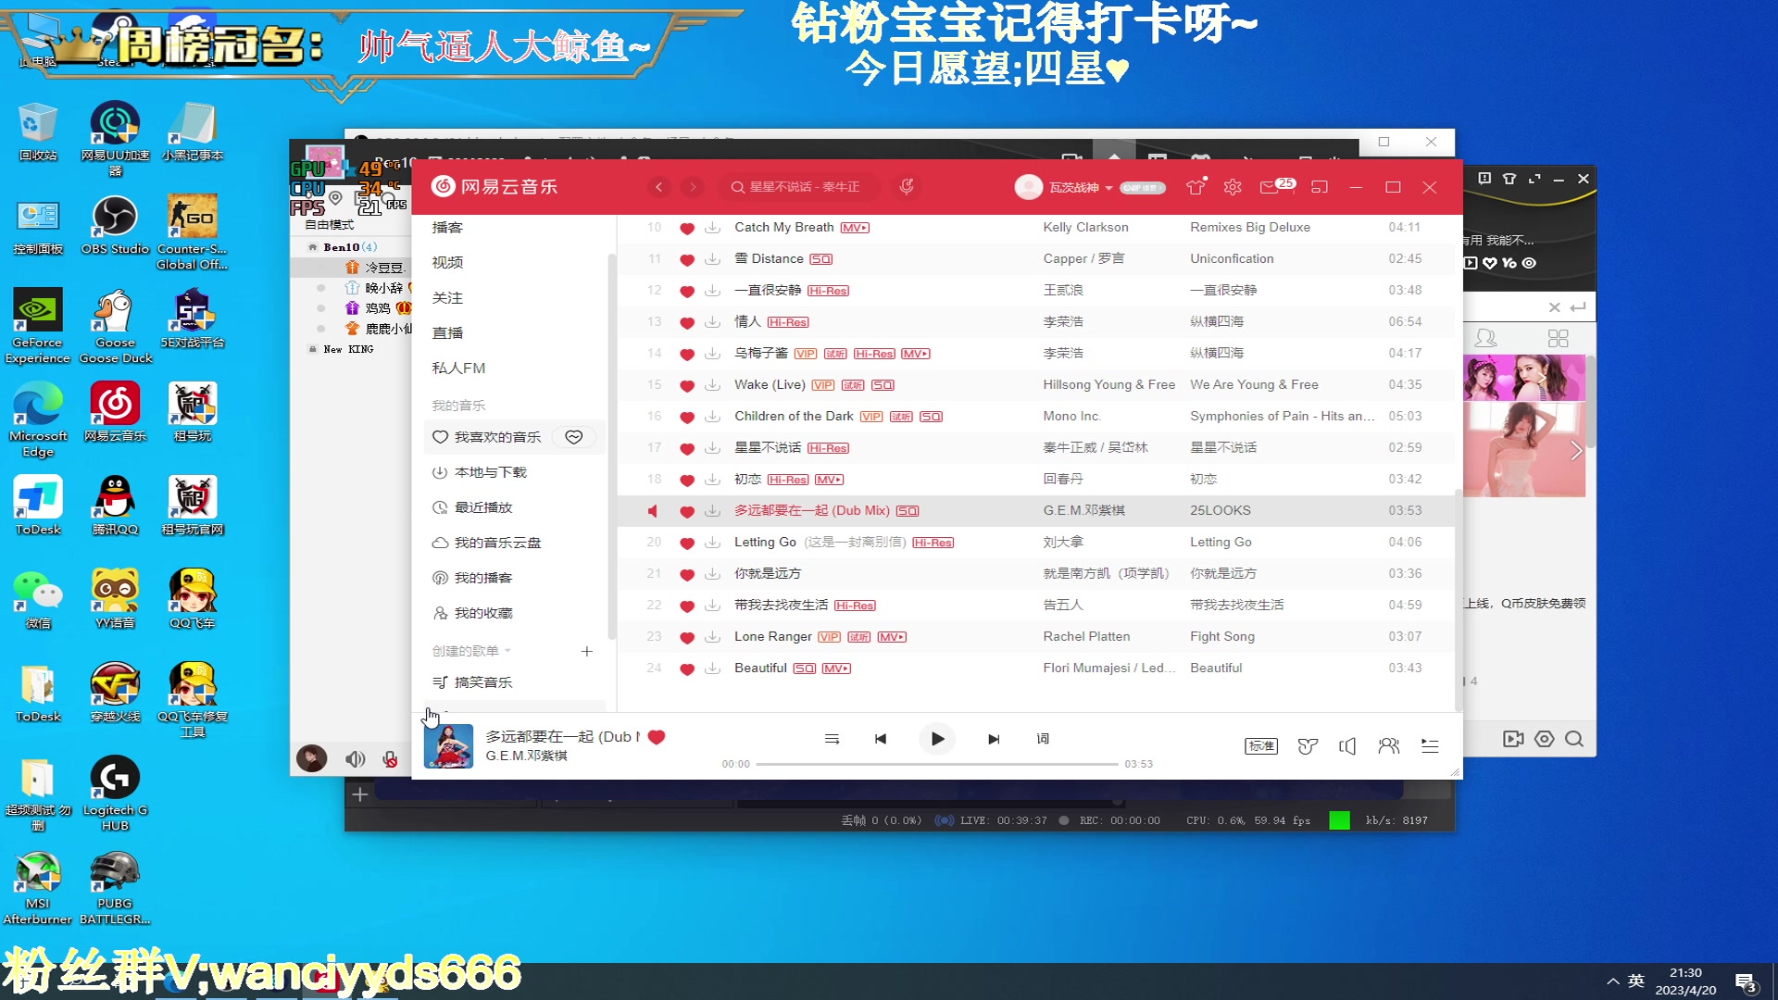Go back with the left arrow button
This screenshot has width=1778, height=1000.
click(659, 187)
